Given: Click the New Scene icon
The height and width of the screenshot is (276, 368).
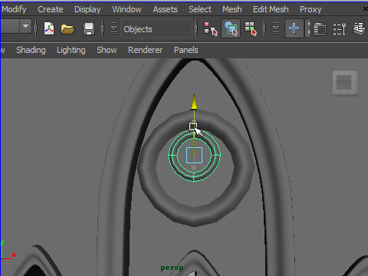Looking at the screenshot, I should (49, 28).
